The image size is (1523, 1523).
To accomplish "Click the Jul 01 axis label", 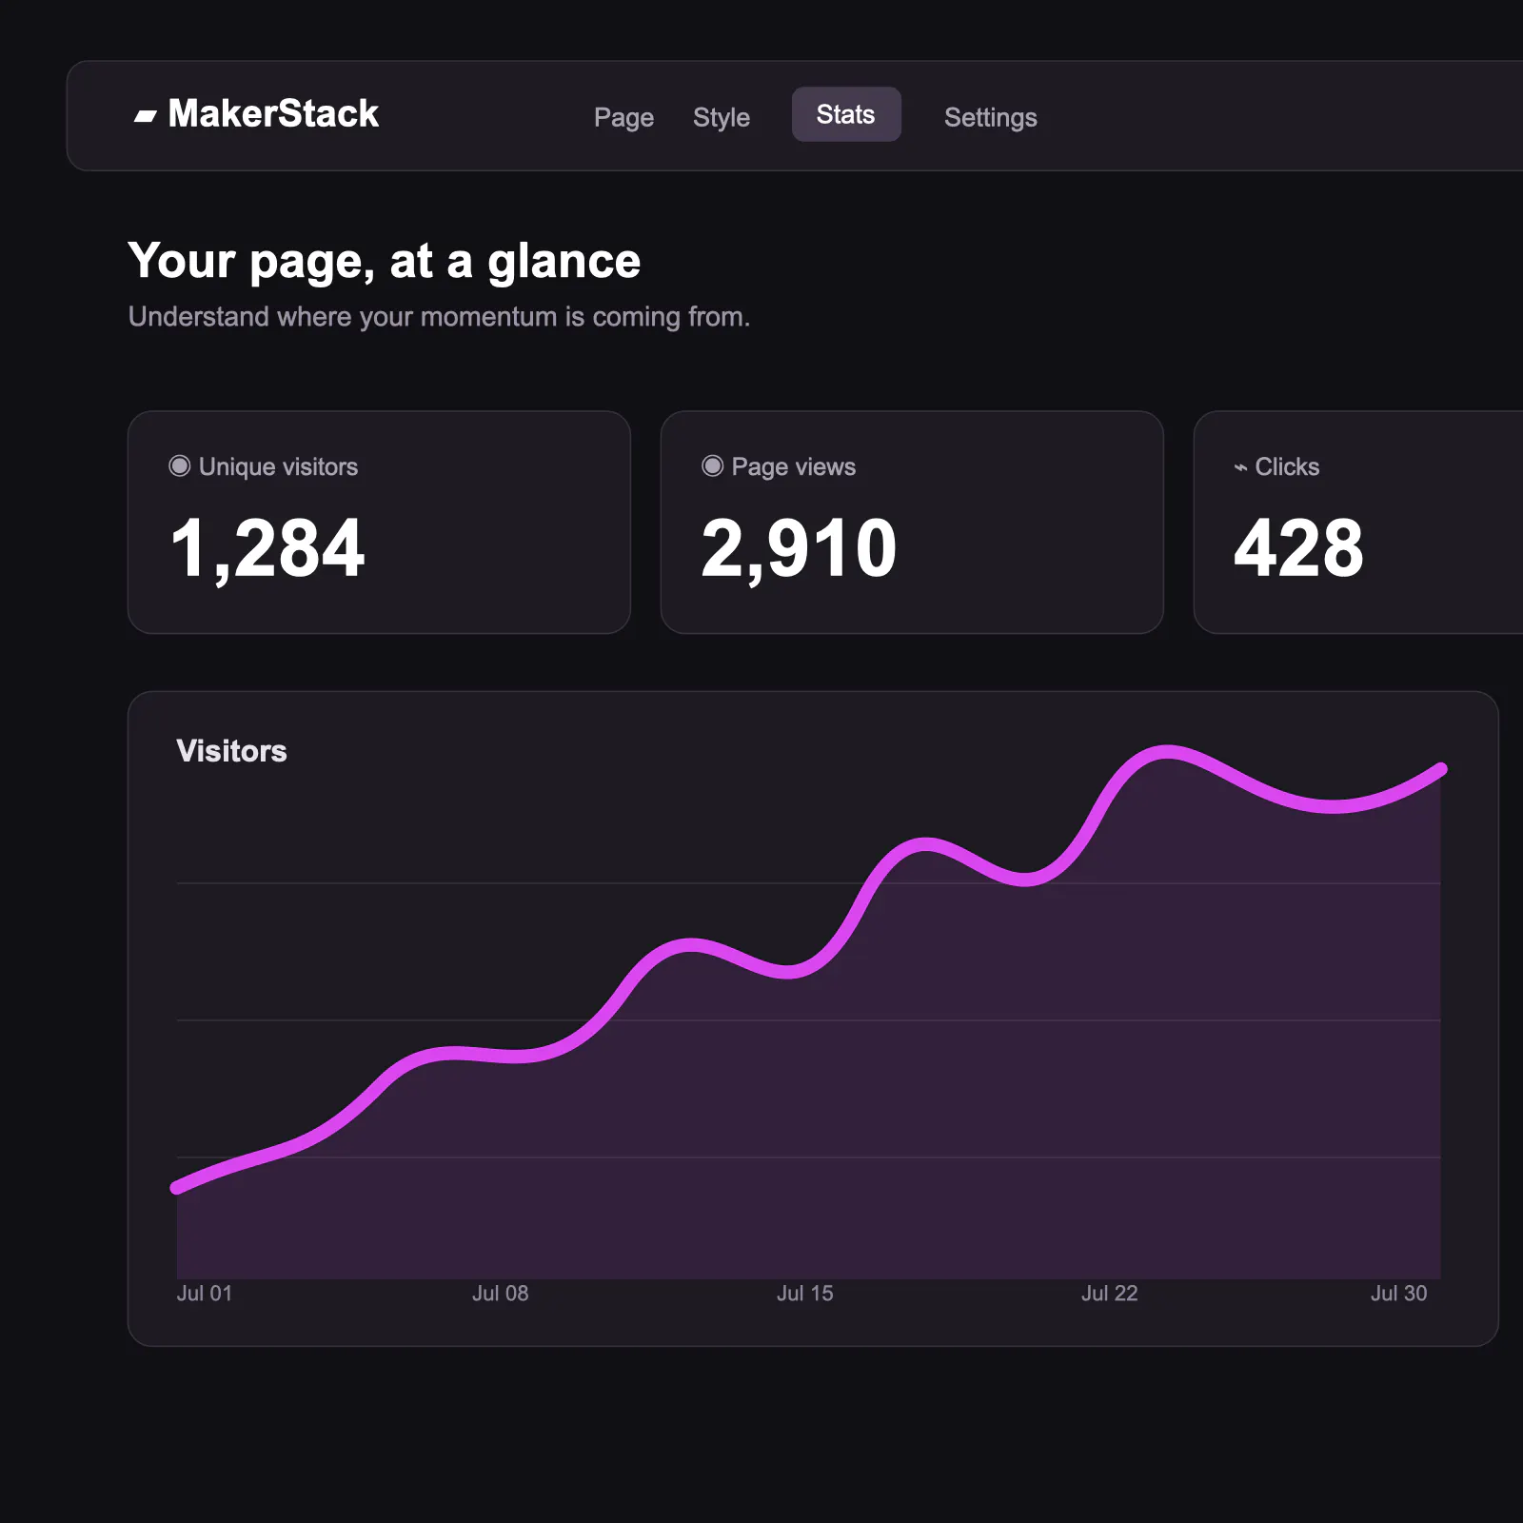I will click(205, 1293).
